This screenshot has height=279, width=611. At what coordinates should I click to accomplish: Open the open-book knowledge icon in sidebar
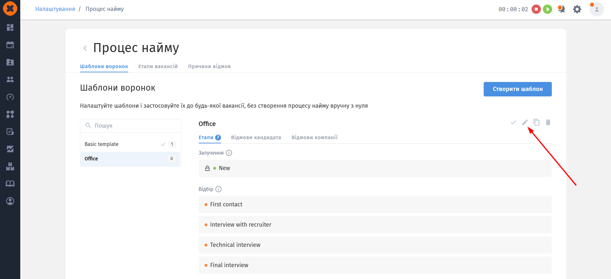pyautogui.click(x=10, y=184)
